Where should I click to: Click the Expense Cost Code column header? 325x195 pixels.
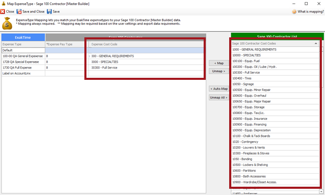[146, 45]
